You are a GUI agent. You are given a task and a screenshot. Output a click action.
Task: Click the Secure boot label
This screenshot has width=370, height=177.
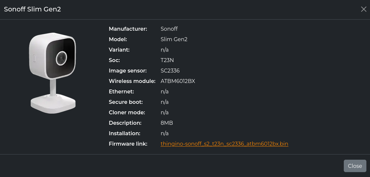click(126, 102)
